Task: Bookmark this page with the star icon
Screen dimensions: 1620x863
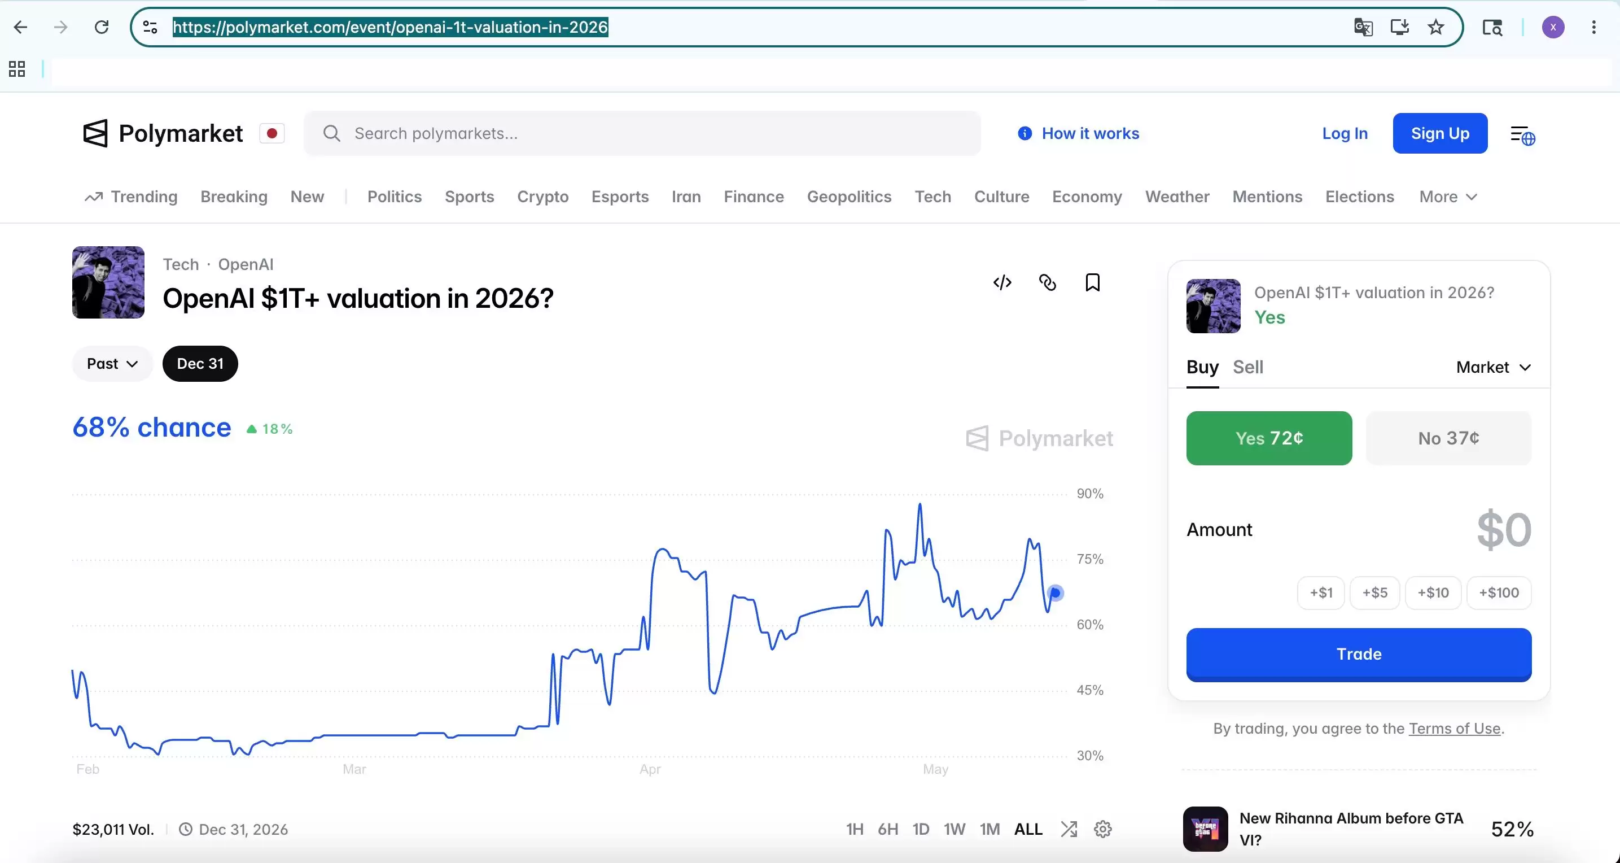Action: coord(1436,27)
